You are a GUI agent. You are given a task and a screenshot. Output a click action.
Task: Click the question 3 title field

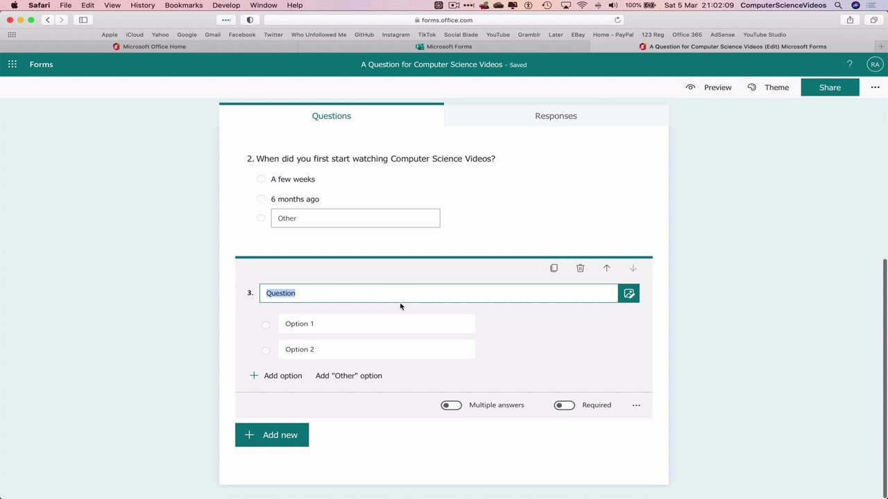point(438,293)
